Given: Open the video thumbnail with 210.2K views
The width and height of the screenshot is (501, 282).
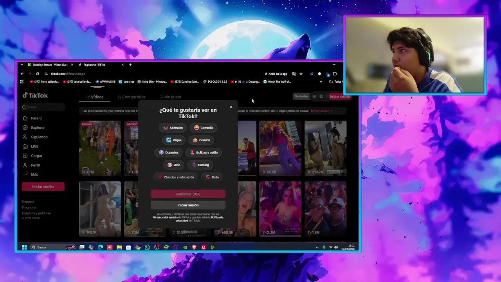Looking at the screenshot, I should coord(325,148).
